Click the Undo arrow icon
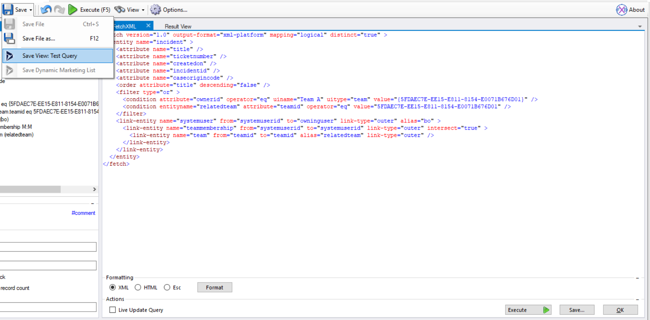650x320 pixels. [x=46, y=10]
